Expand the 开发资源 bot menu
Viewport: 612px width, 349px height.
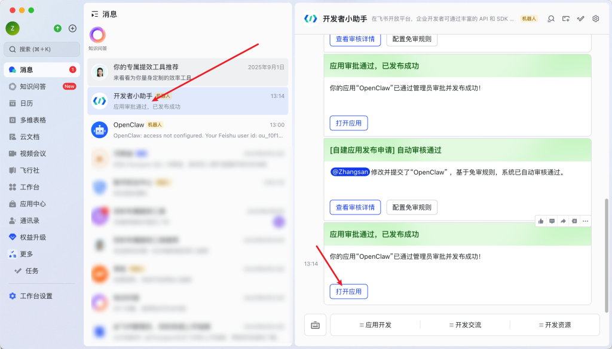coord(555,324)
